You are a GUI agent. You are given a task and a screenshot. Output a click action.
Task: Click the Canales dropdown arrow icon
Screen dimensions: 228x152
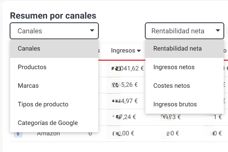tap(92, 30)
